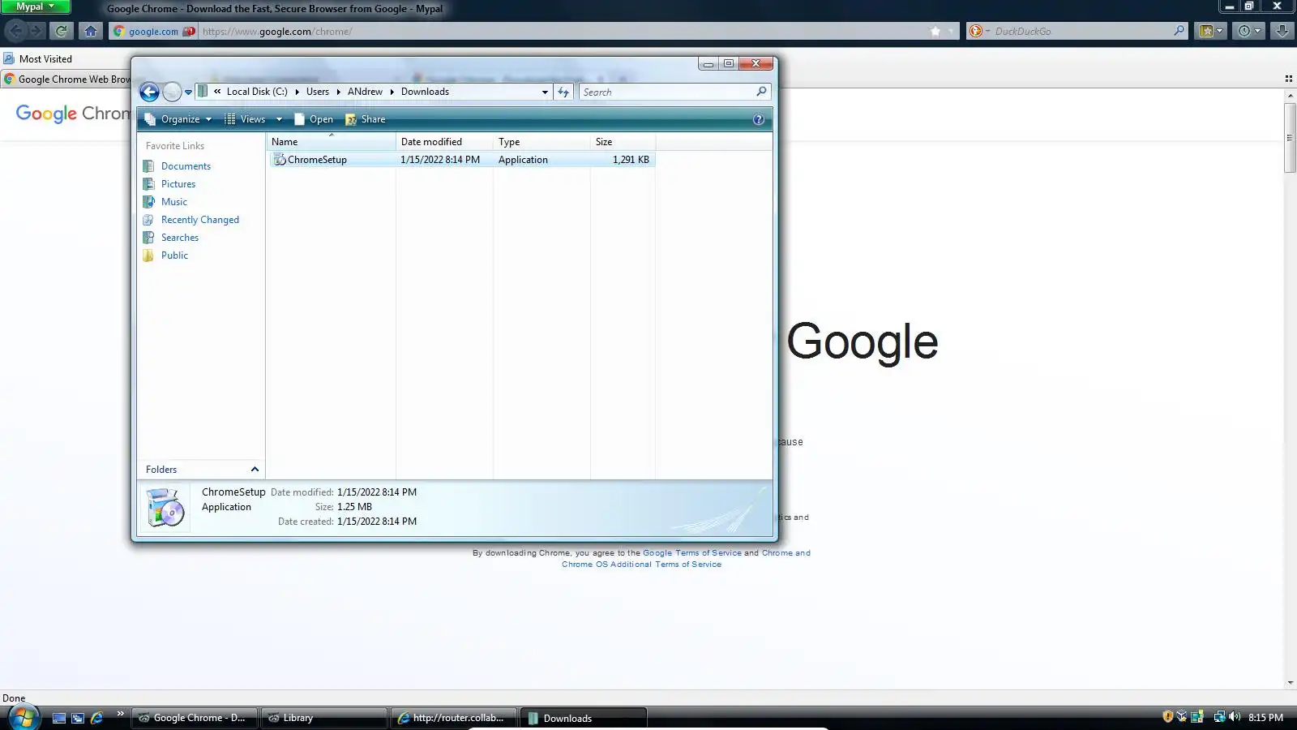1297x730 pixels.
Task: Expand the Views dropdown arrow
Action: pos(279,119)
